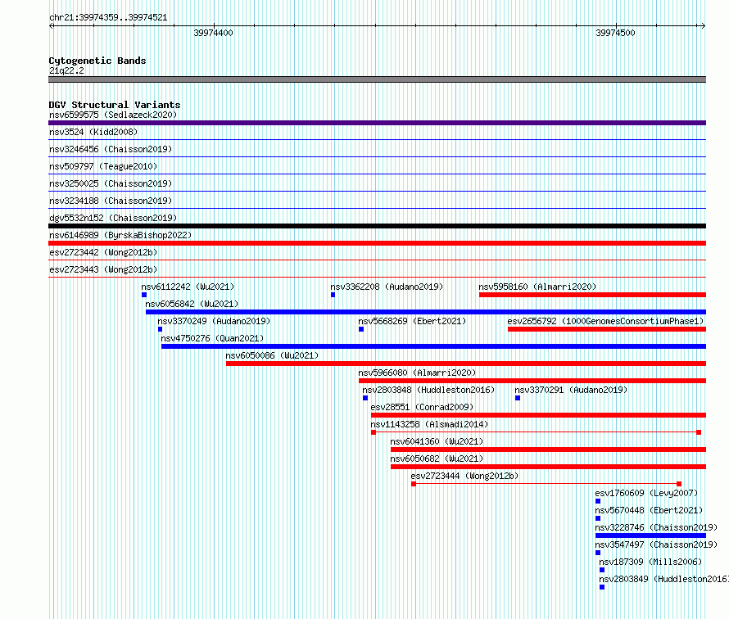729x619 pixels.
Task: Click blue marker under nsv3362208 (Audano2019)
Action: click(333, 295)
